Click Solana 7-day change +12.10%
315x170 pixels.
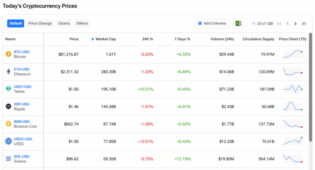pyautogui.click(x=183, y=159)
